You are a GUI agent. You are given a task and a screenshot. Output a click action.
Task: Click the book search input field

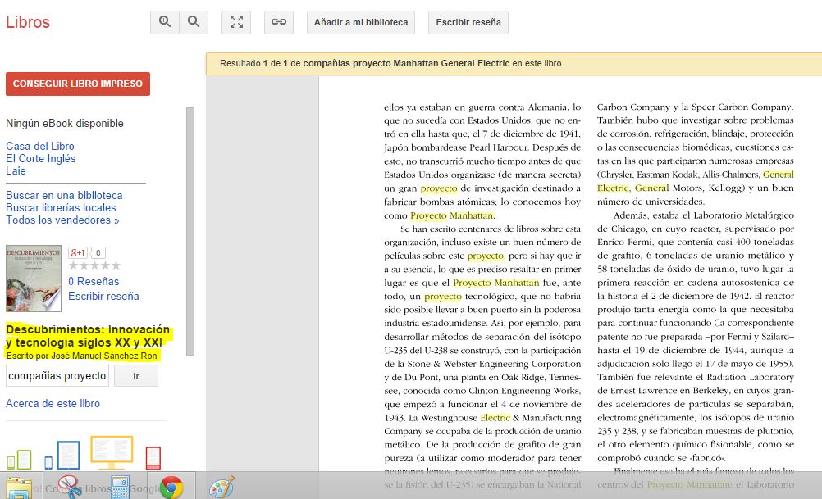click(x=57, y=376)
